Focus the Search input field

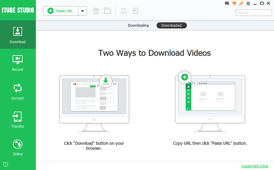[x=253, y=13]
